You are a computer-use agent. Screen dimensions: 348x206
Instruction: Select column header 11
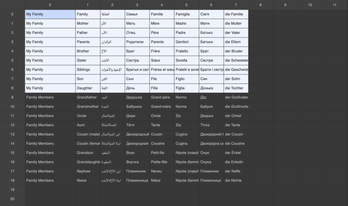[x=335, y=5]
